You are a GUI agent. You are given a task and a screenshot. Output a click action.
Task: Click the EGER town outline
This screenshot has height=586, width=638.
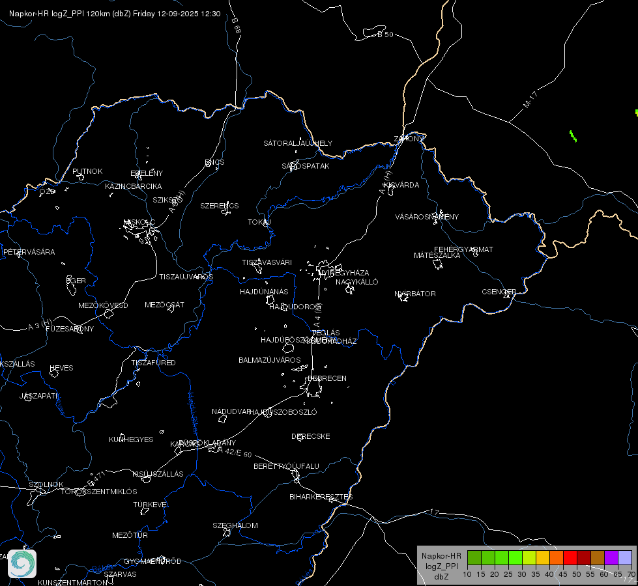(x=71, y=285)
